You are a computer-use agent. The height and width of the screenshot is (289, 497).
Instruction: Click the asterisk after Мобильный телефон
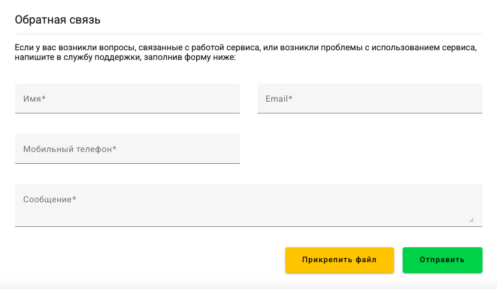[x=115, y=149]
